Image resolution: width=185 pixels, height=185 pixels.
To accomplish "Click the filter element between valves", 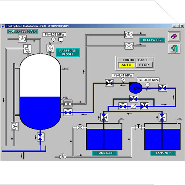I will click(133, 106).
